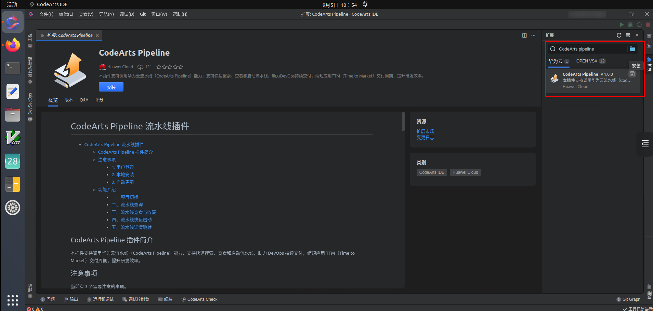Open the 查看(V) menu

click(x=86, y=14)
